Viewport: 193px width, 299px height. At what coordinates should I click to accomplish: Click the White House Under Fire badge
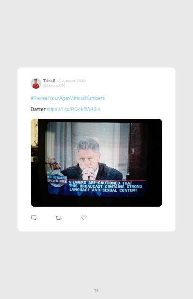(x=57, y=179)
